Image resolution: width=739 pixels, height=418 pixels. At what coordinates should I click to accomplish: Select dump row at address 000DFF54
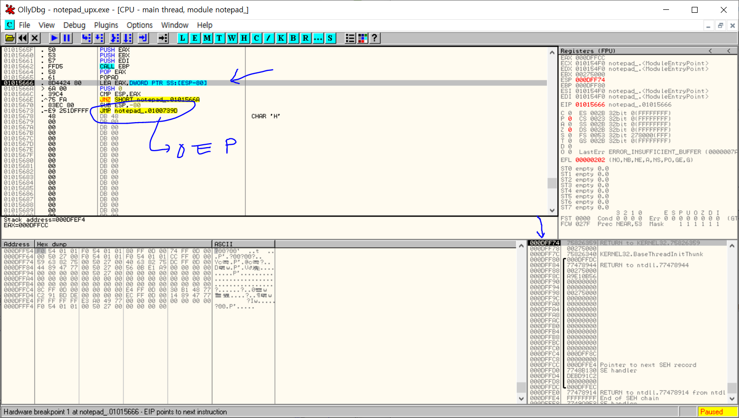(138, 251)
